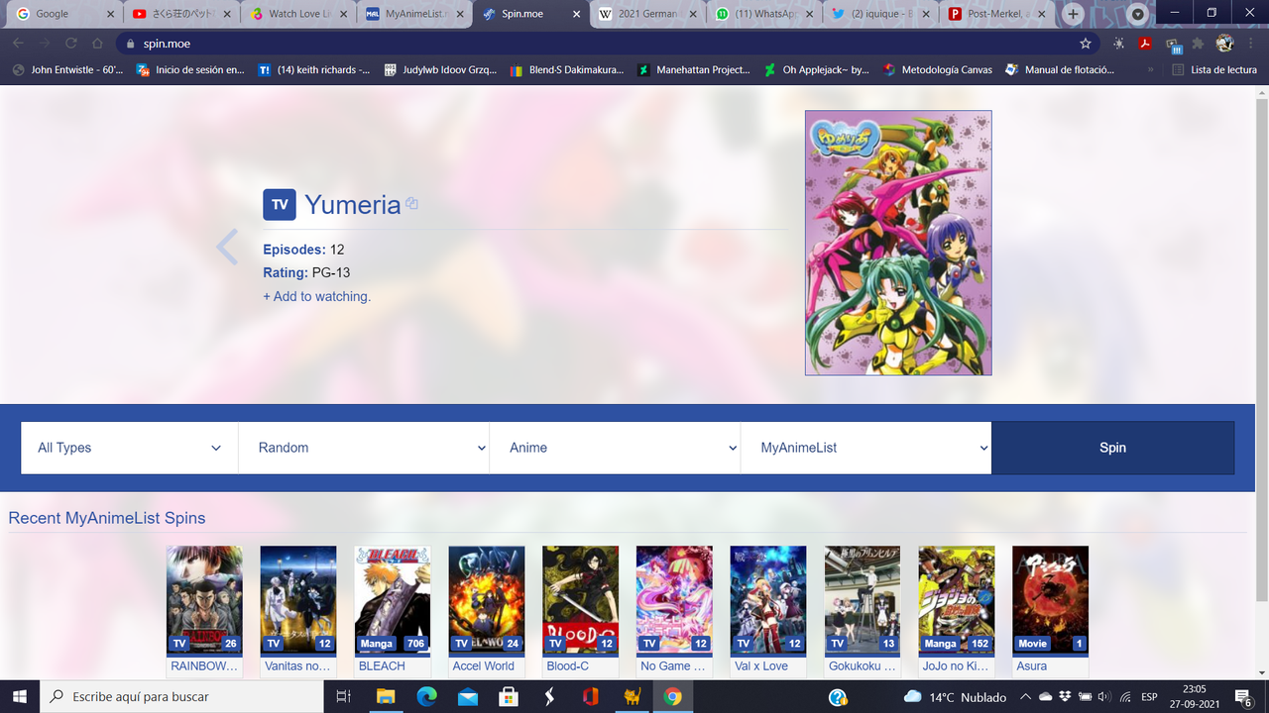The height and width of the screenshot is (713, 1269).
Task: Reload the spin.moe page
Action: click(71, 44)
